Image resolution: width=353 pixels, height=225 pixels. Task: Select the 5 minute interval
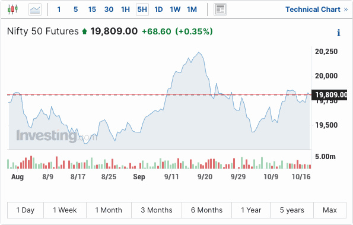76,9
